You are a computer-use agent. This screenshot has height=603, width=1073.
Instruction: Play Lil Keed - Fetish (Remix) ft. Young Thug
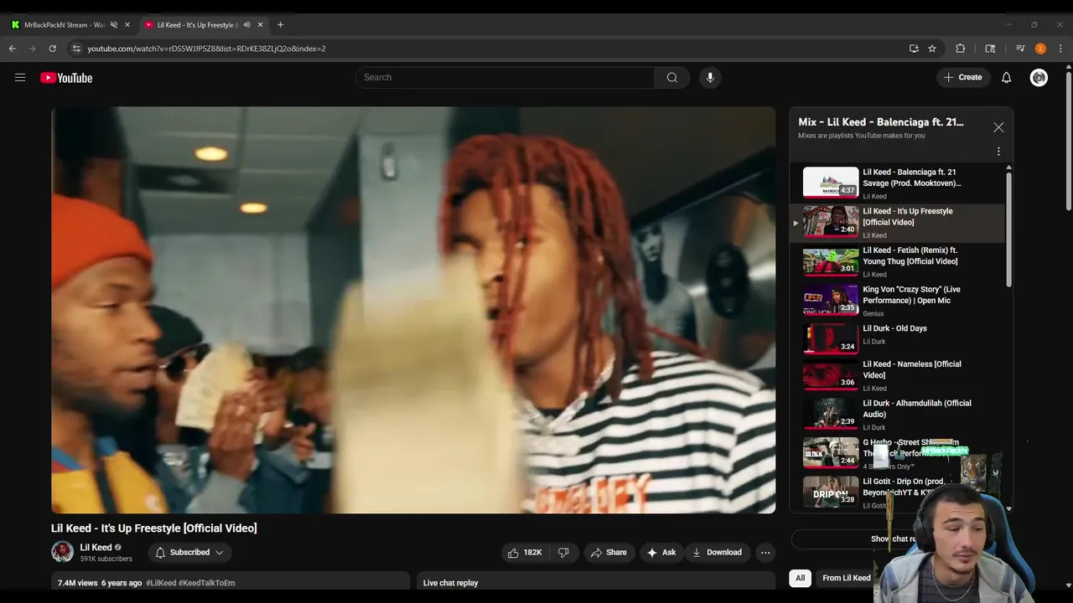pos(897,262)
